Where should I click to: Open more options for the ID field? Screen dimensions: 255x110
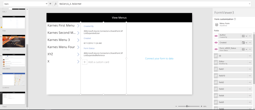pyautogui.click(x=250, y=56)
